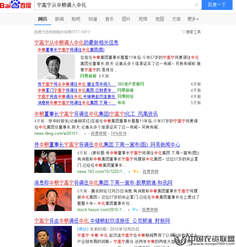Open 宁高宁从中粮调入中化的最新相关信息 link
Viewport: 236px width, 247px height.
76,42
